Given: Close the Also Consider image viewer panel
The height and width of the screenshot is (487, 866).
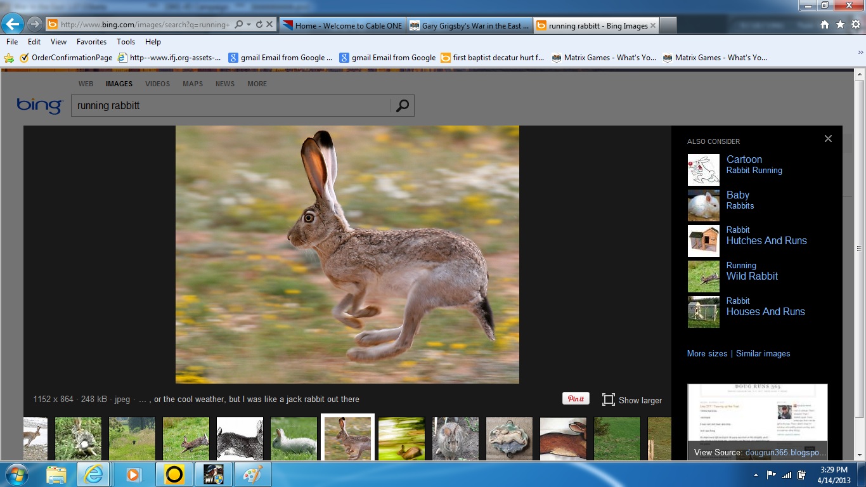Looking at the screenshot, I should click(828, 139).
